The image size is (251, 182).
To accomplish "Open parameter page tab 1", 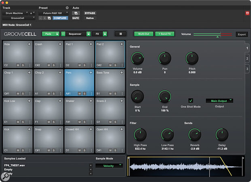I will click(247, 48).
